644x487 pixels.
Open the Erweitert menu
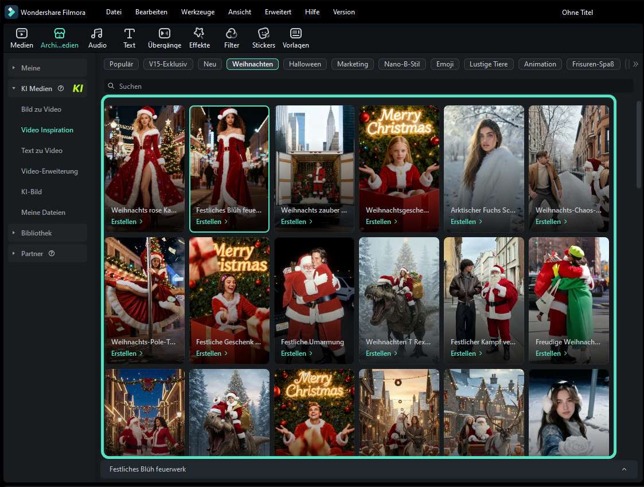(278, 11)
